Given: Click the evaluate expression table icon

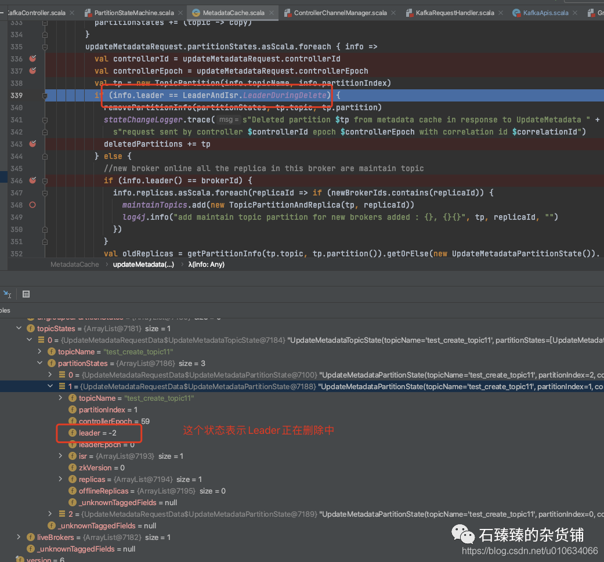Looking at the screenshot, I should [26, 295].
